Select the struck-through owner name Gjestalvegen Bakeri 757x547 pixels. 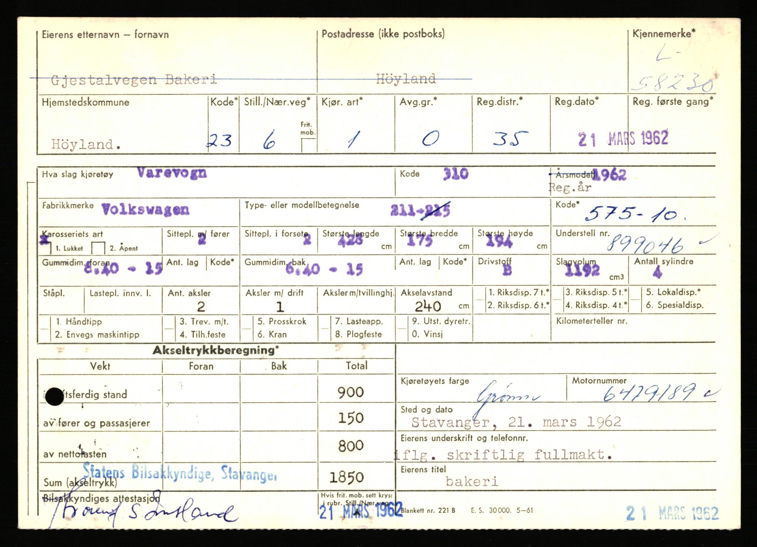(133, 80)
